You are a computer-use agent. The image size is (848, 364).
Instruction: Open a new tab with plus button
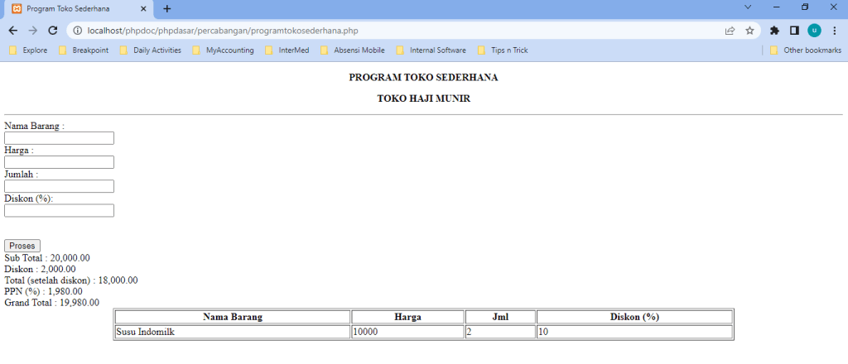(x=167, y=8)
